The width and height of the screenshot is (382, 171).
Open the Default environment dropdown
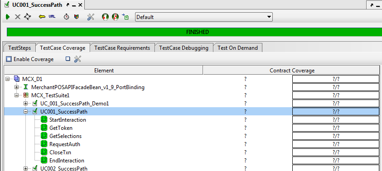click(x=204, y=17)
